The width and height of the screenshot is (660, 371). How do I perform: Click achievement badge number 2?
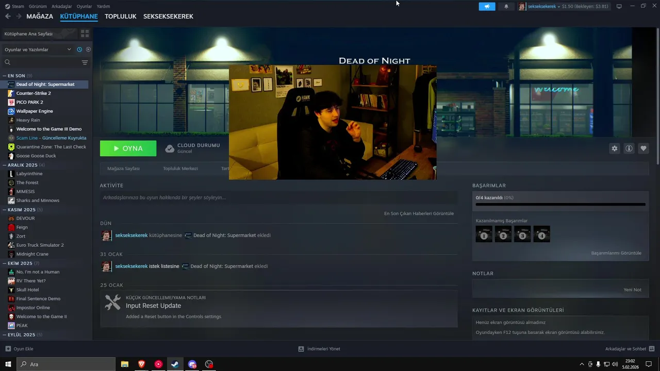click(x=503, y=234)
